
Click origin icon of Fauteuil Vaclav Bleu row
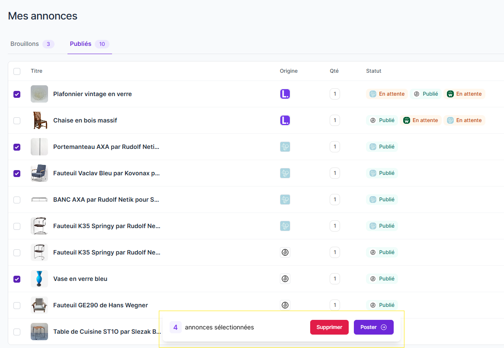[285, 173]
